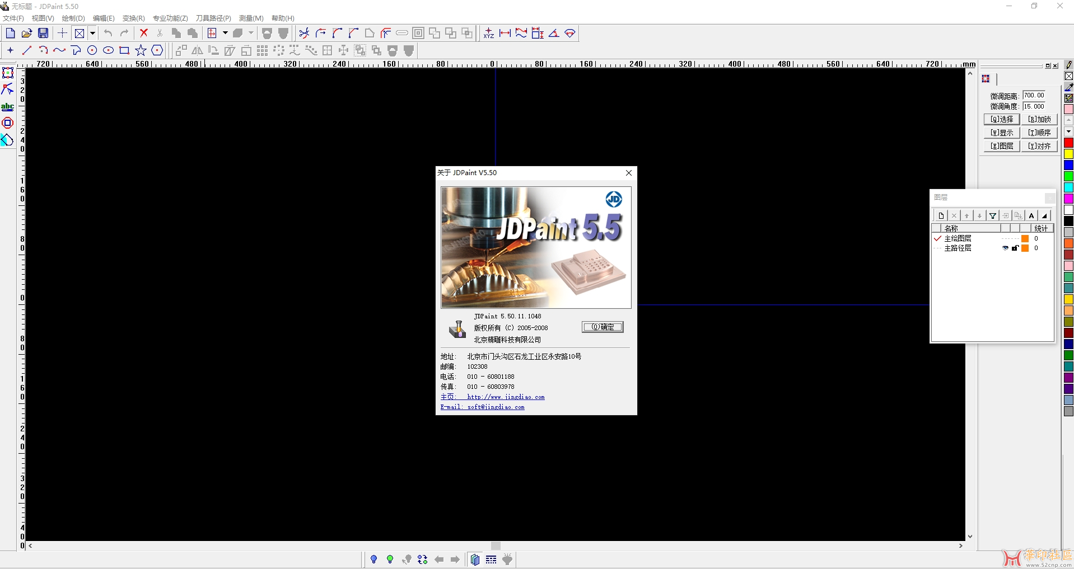This screenshot has height=569, width=1074.
Task: Open the 文件(F) menu
Action: pyautogui.click(x=13, y=18)
